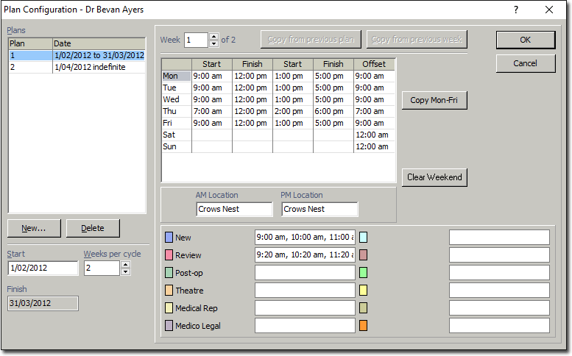Increase the Week number with up arrow
Screen dimensions: 572x356
point(214,37)
